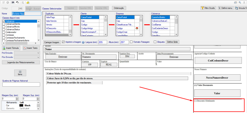
Task: Click the key search icon at top right
Action: 240,2
